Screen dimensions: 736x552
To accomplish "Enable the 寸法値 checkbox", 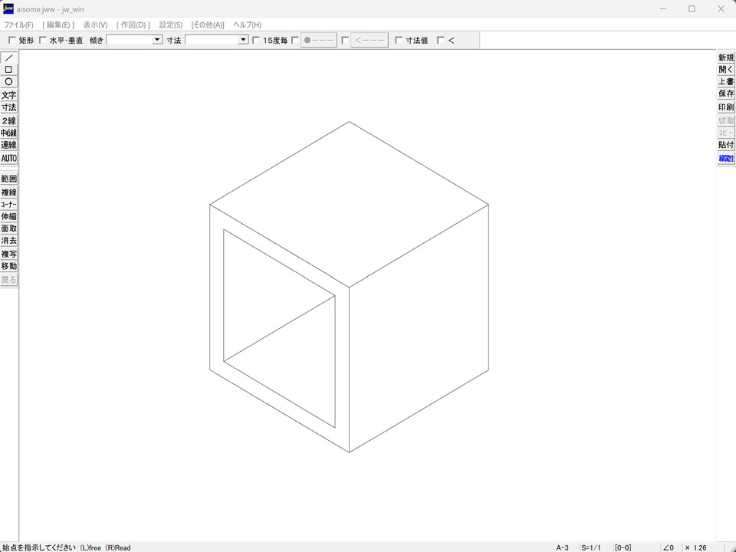I will click(398, 41).
